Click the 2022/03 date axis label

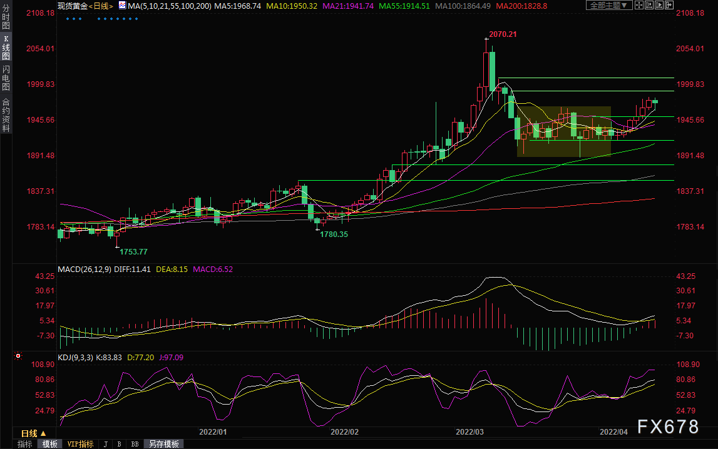470,431
